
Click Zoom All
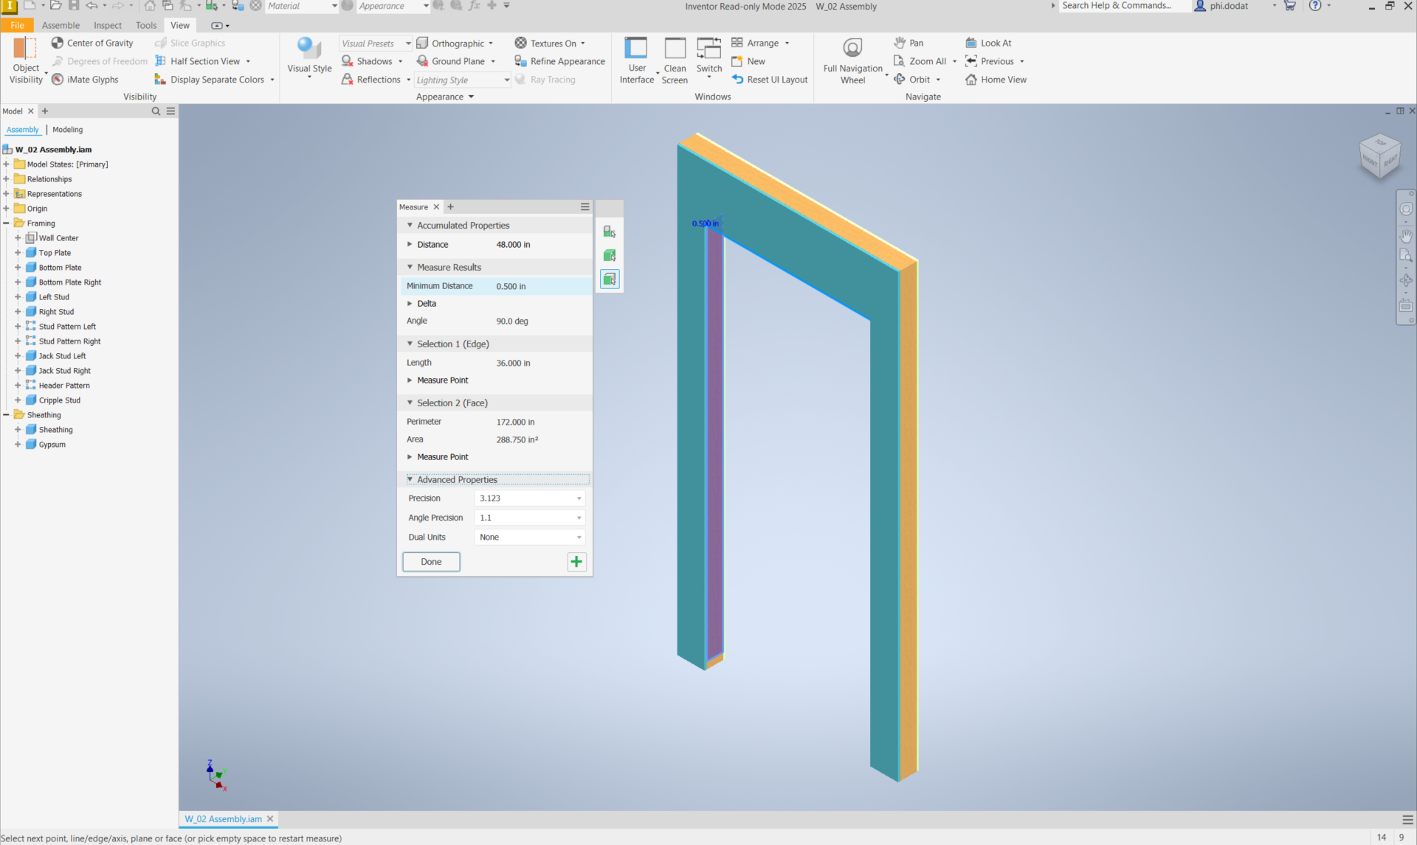pos(920,61)
